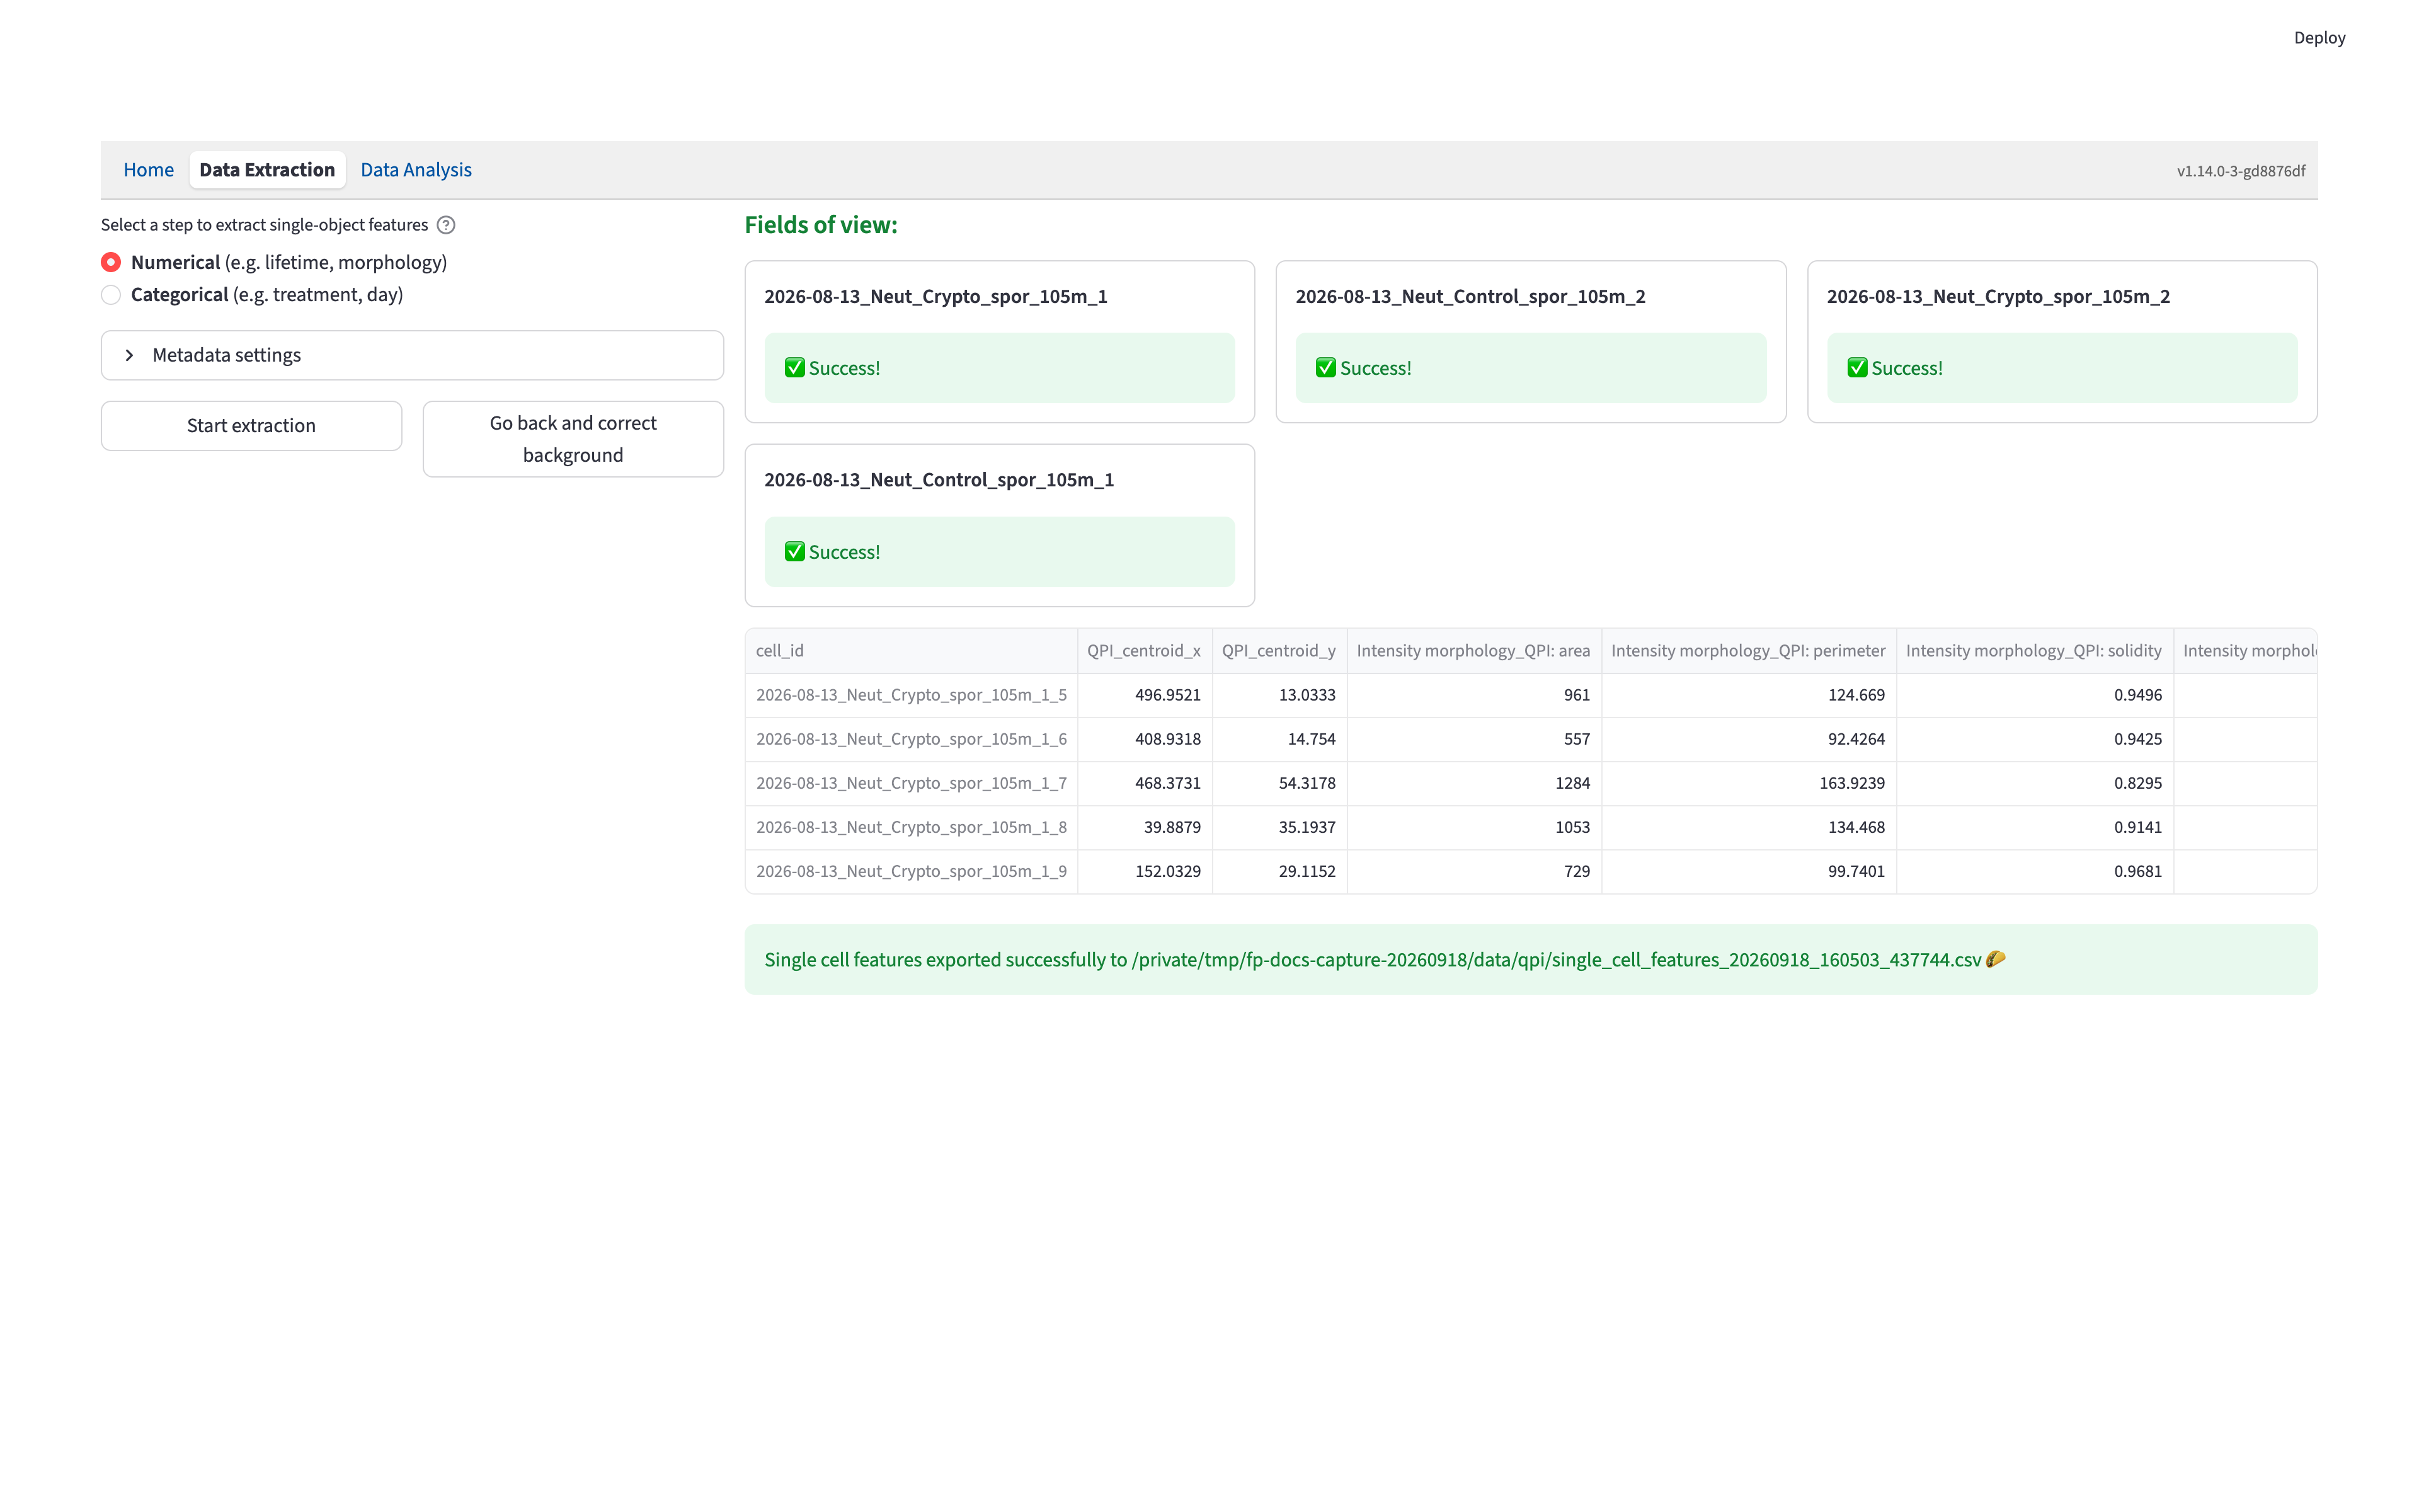This screenshot has height=1512, width=2419.
Task: Sort by the cell_id column header
Action: click(911, 651)
